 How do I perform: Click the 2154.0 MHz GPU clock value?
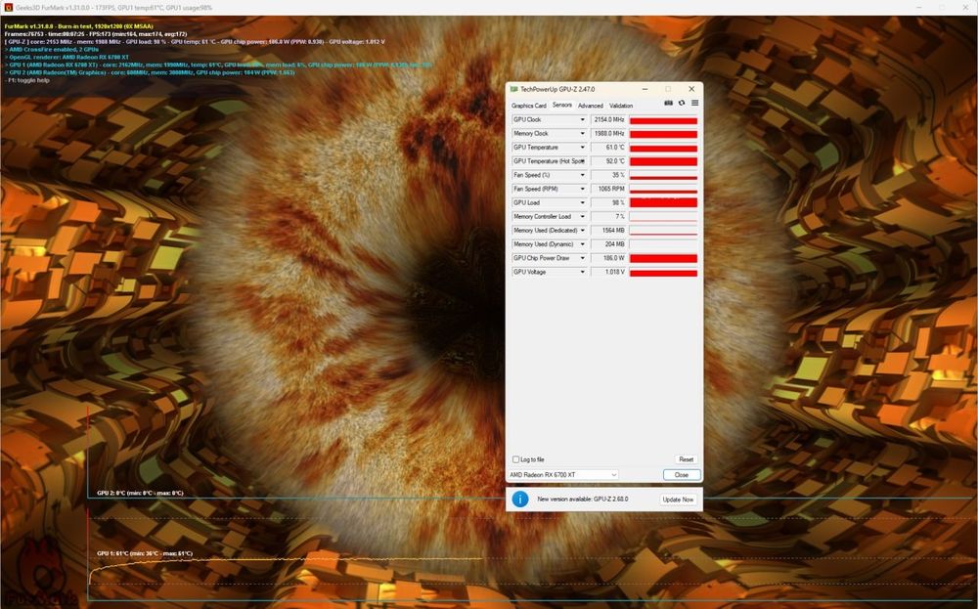tap(608, 119)
